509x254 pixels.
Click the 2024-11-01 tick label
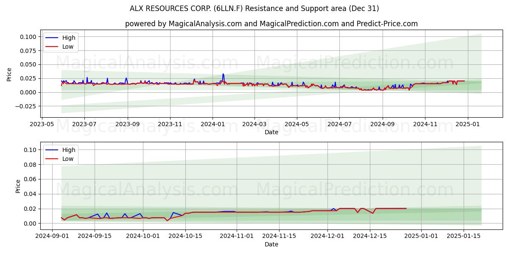(236, 237)
